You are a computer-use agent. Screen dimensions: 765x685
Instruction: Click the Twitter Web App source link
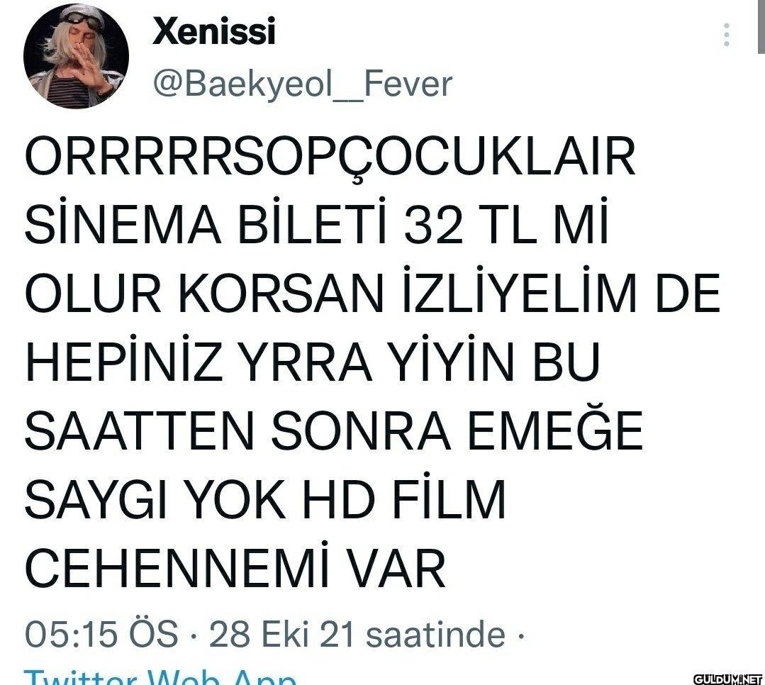160,678
